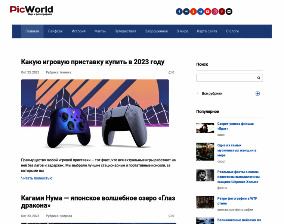The height and width of the screenshot is (224, 284).
Task: Click Читать полностью link
Action: [37, 178]
